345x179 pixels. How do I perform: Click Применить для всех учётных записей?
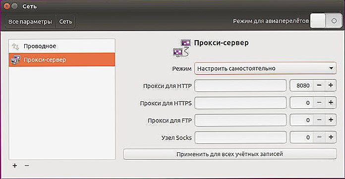point(230,154)
